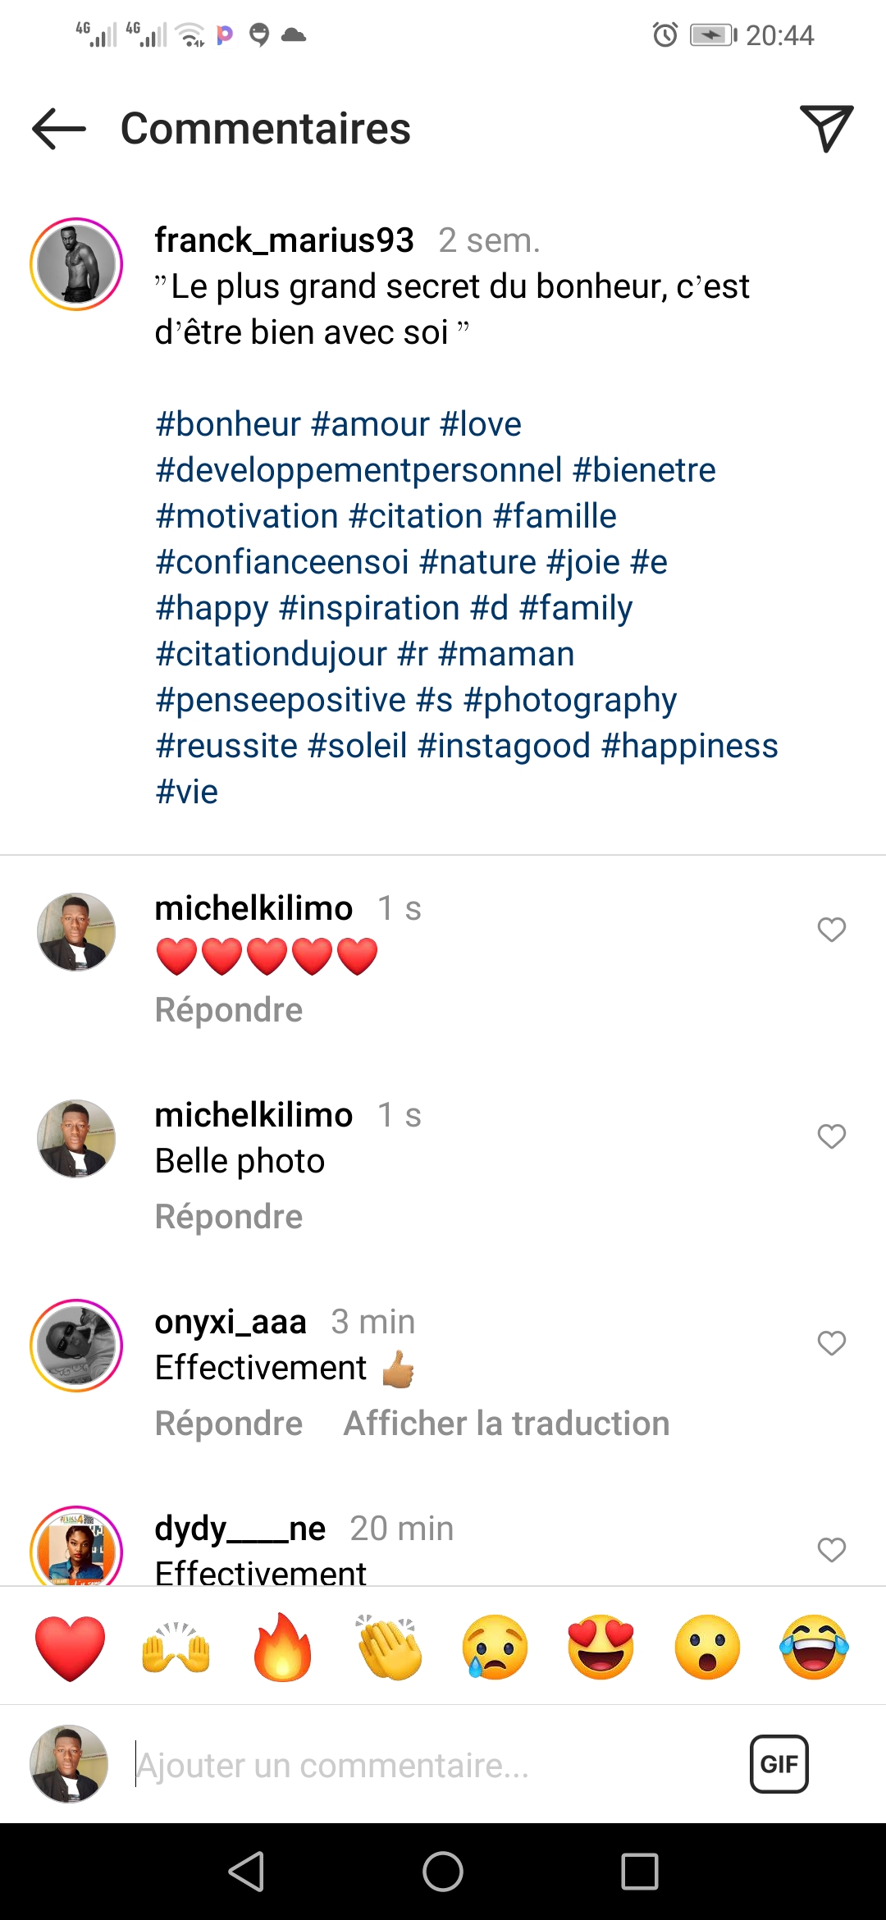The width and height of the screenshot is (886, 1920).
Task: Show translation of onyxi_aaa's comment
Action: click(x=506, y=1424)
